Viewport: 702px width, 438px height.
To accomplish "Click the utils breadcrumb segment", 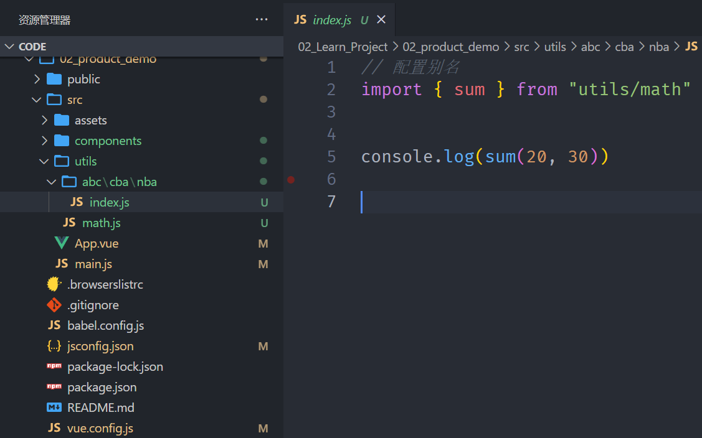I will tap(555, 47).
